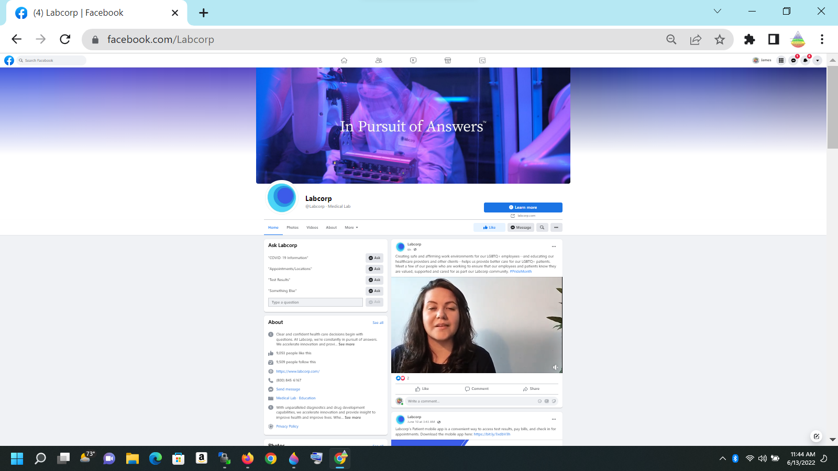Open https://www.labcorp.com/ link in About
Image resolution: width=838 pixels, height=471 pixels.
pyautogui.click(x=297, y=372)
